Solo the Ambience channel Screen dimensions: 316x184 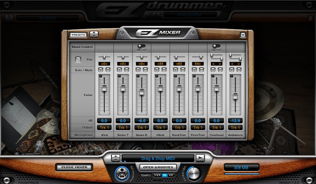[x=232, y=70]
